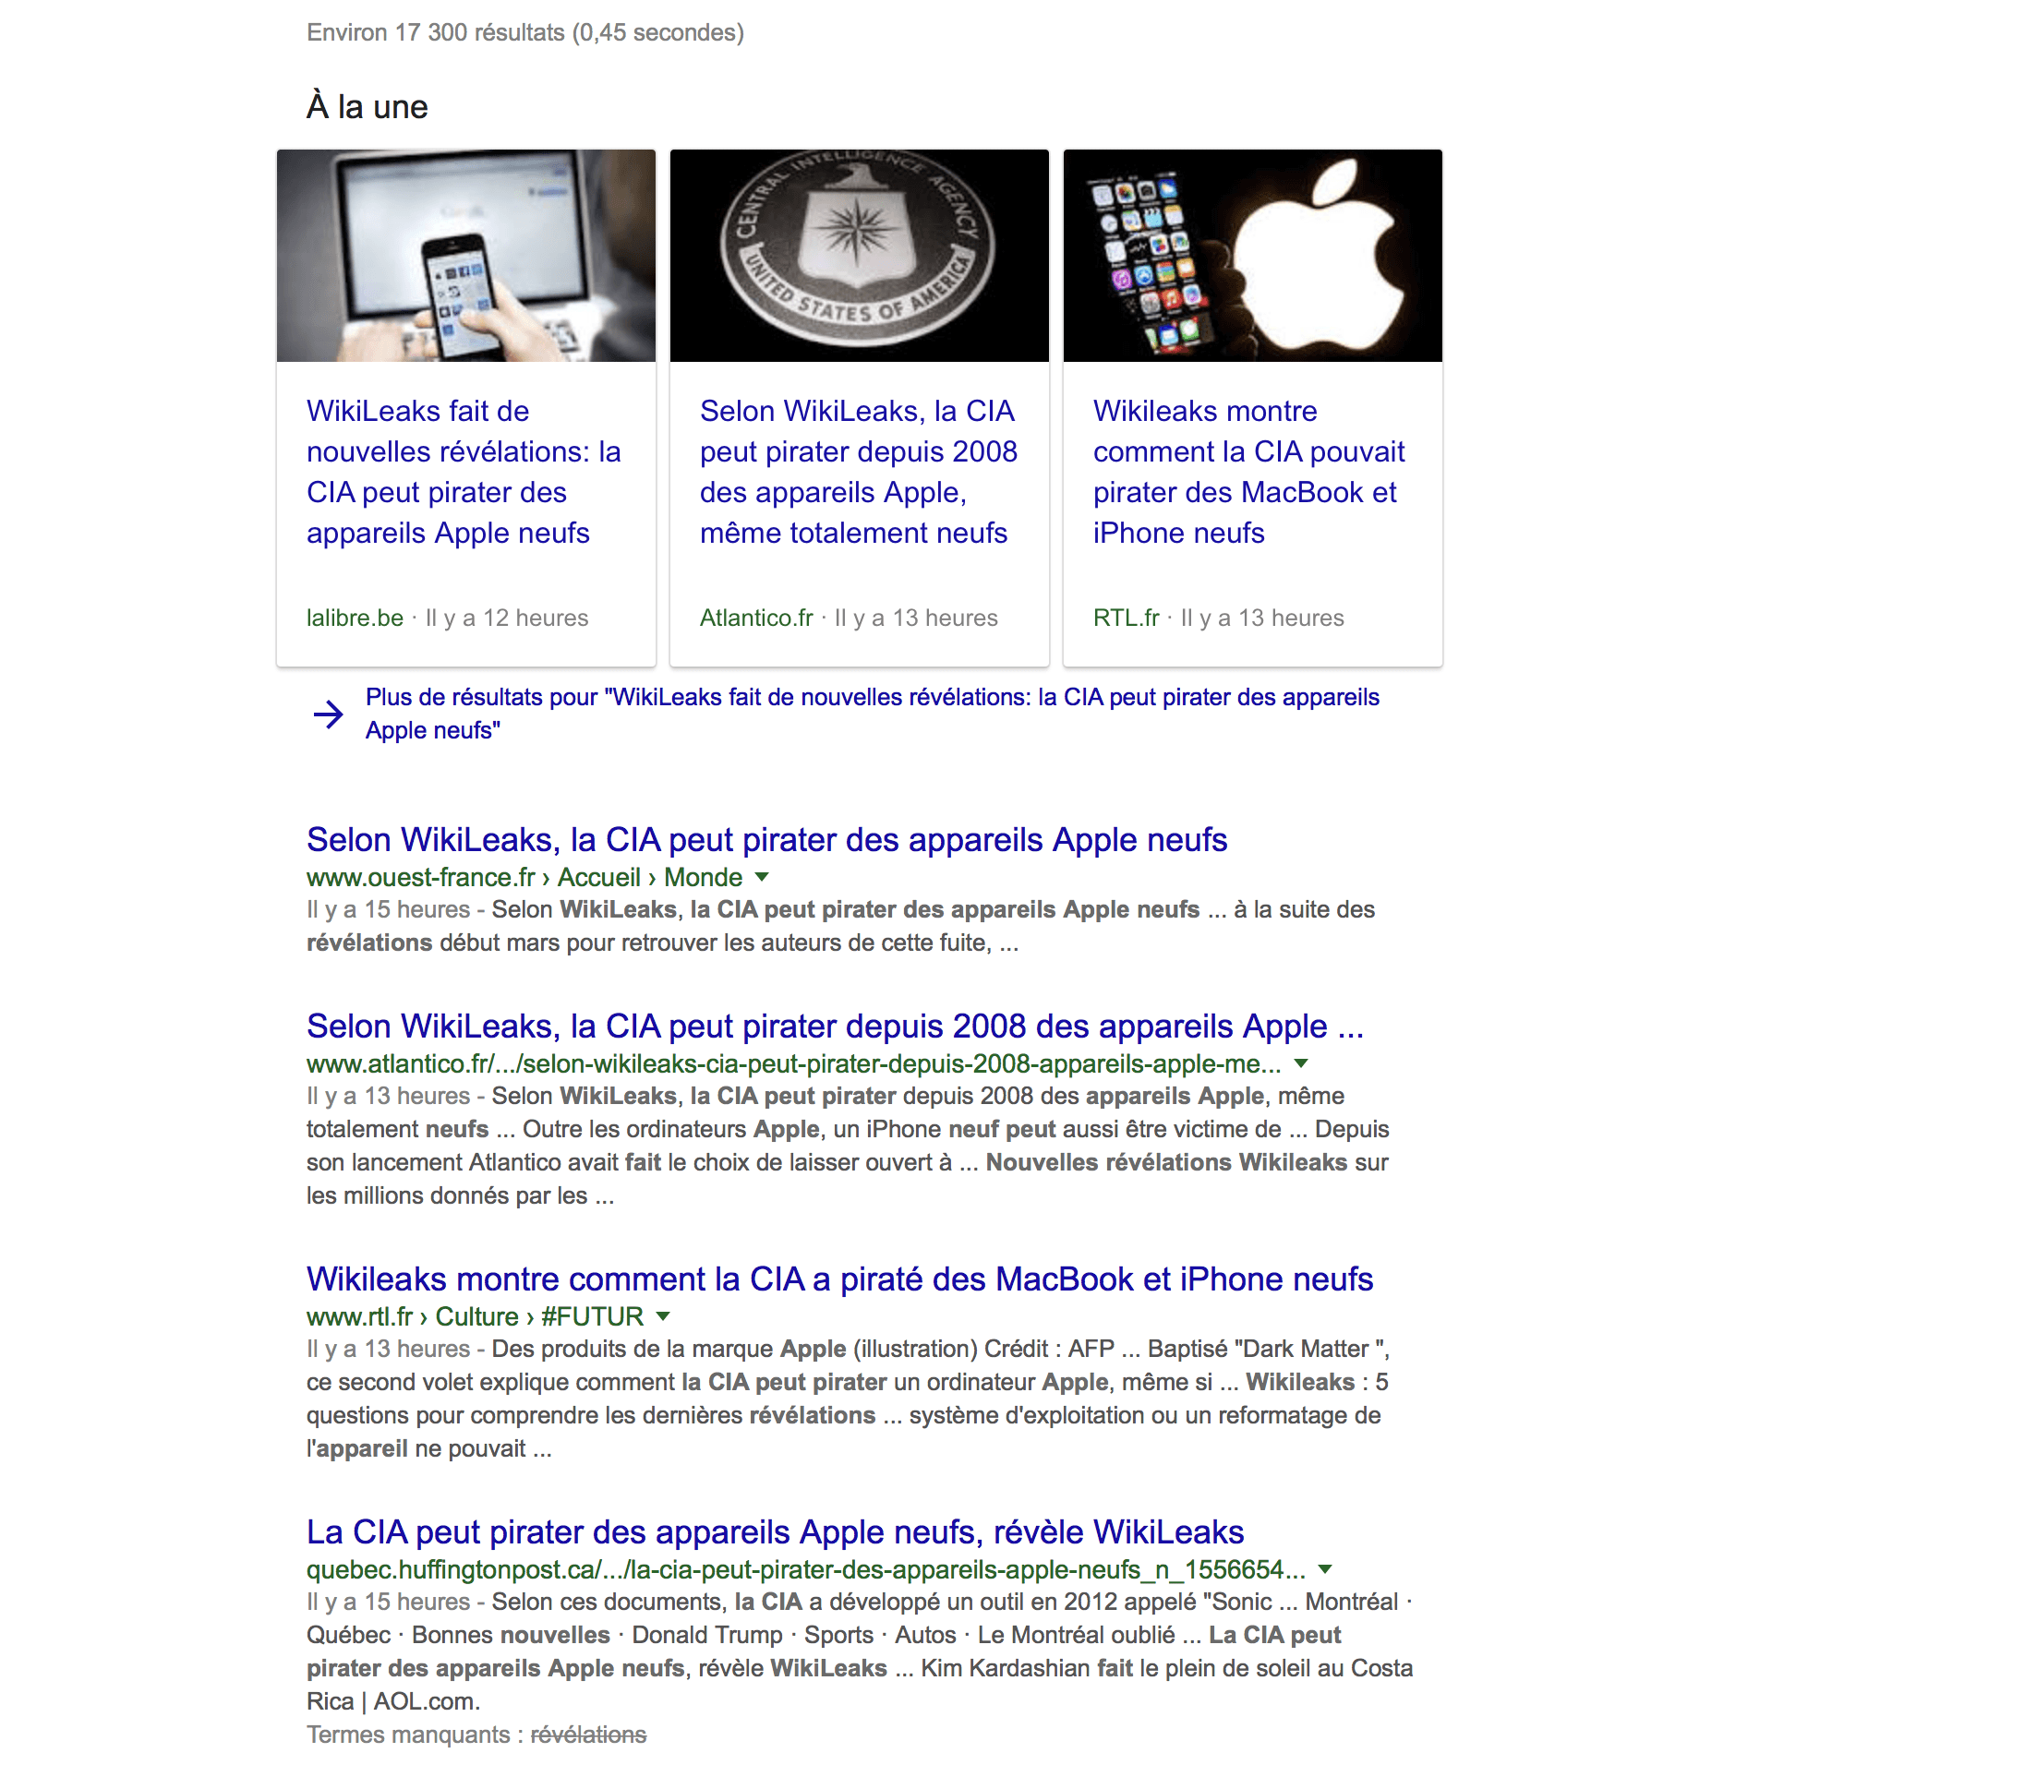Expand dropdown arrow next to rtl.fr #FUTUR URL

coord(664,1317)
